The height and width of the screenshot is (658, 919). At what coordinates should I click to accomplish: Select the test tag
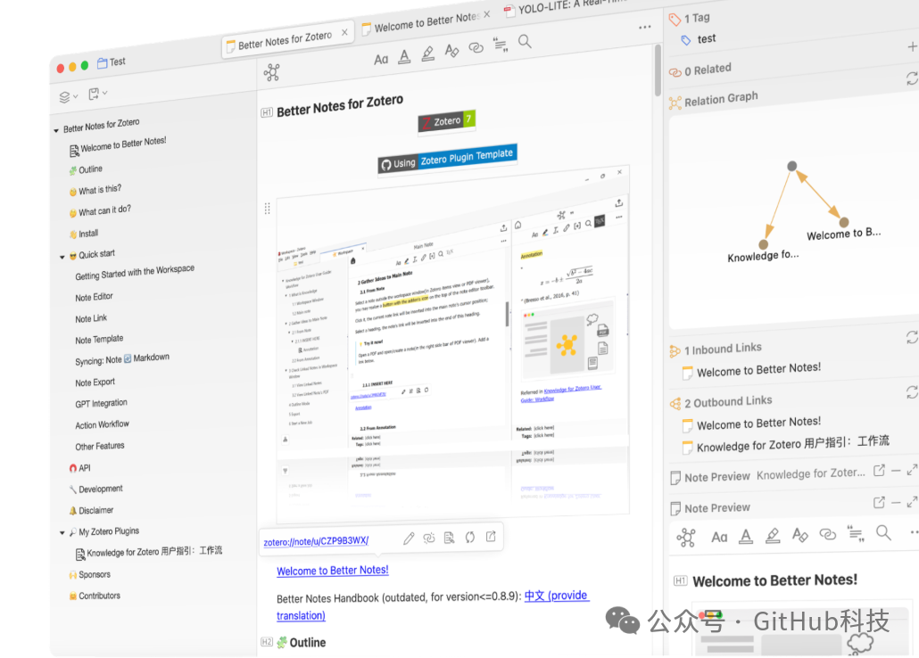click(707, 38)
